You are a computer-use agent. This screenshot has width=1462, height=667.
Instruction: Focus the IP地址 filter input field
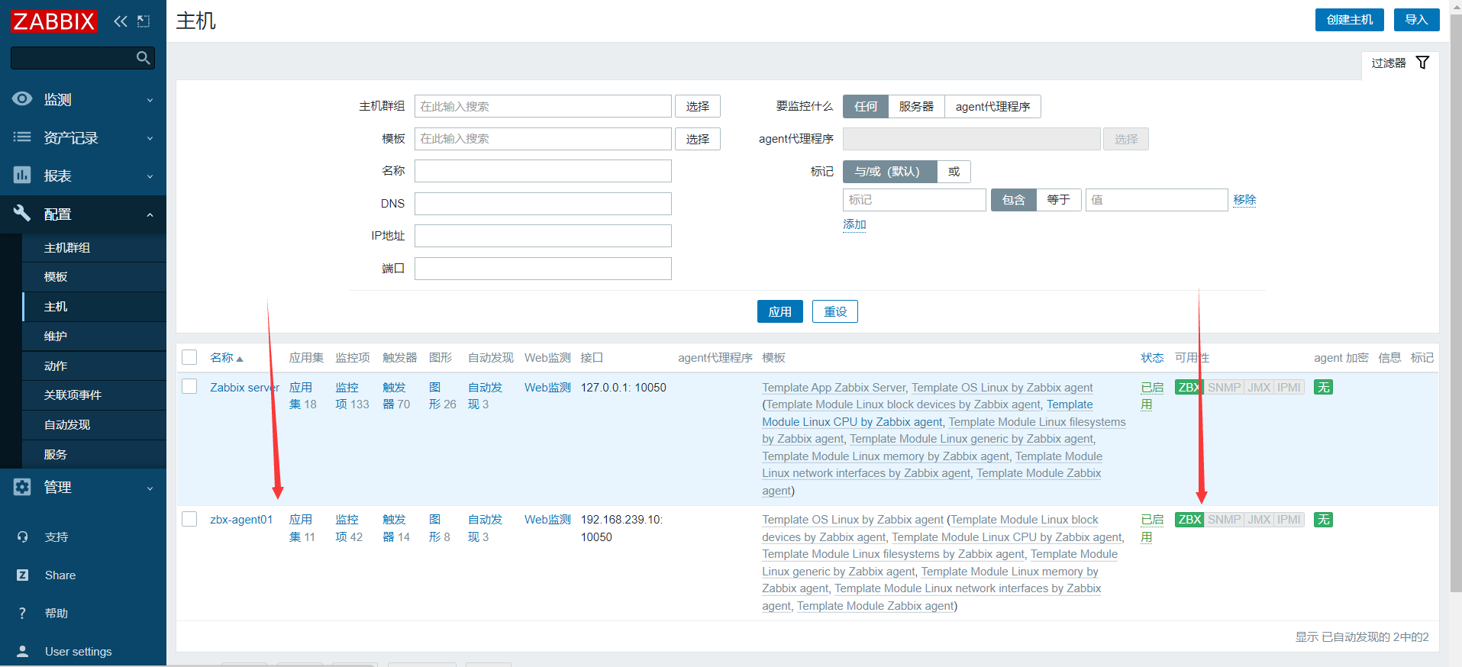[543, 236]
